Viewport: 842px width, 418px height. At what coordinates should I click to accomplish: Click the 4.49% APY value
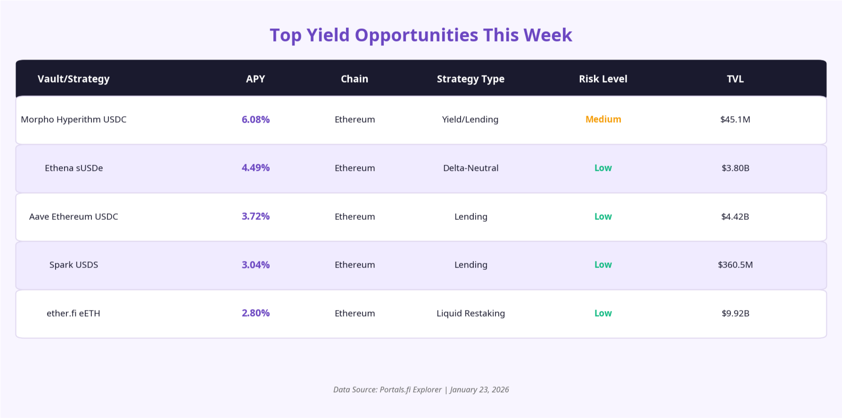256,167
